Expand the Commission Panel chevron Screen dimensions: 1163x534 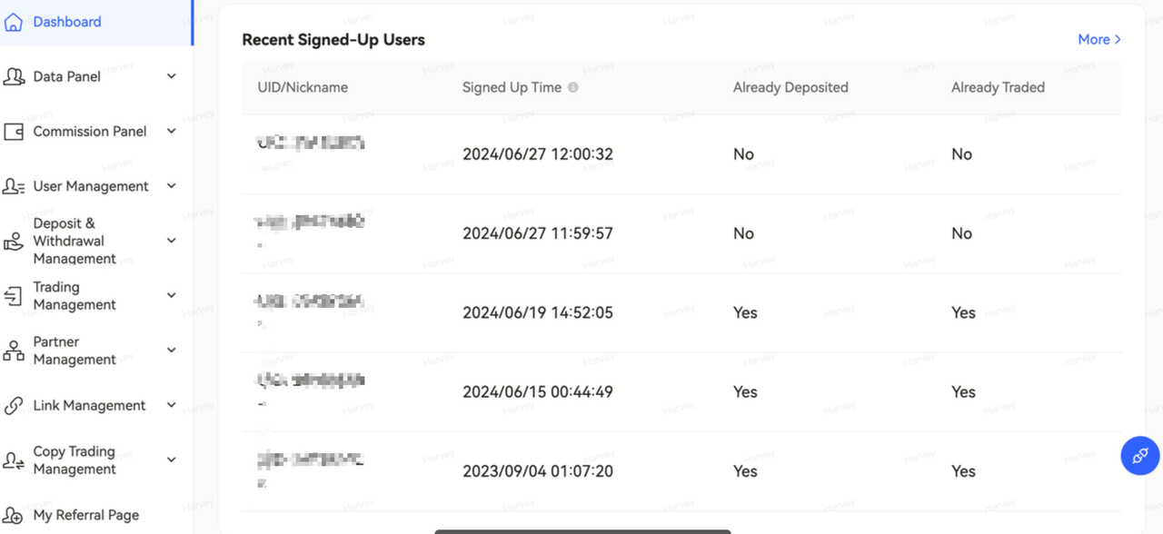(172, 132)
